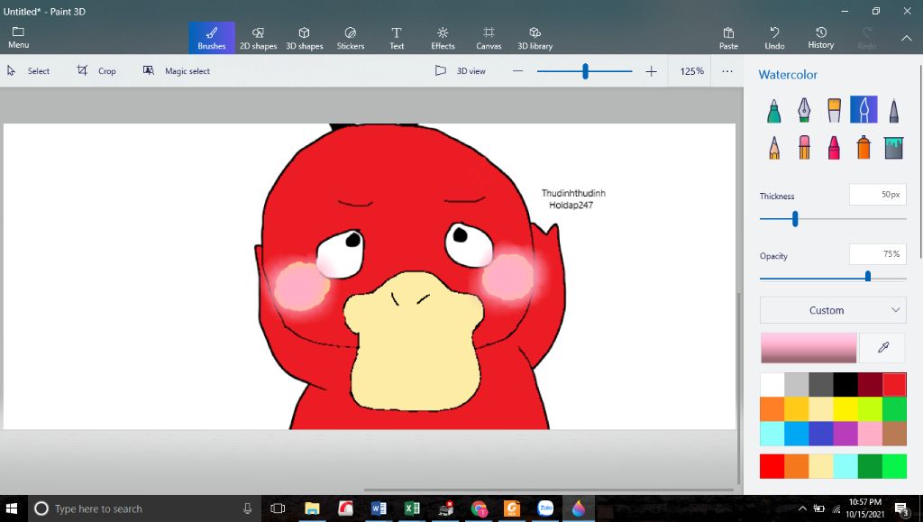Screen dimensions: 923x522
Task: Click the Opacity slider handle
Action: 868,276
